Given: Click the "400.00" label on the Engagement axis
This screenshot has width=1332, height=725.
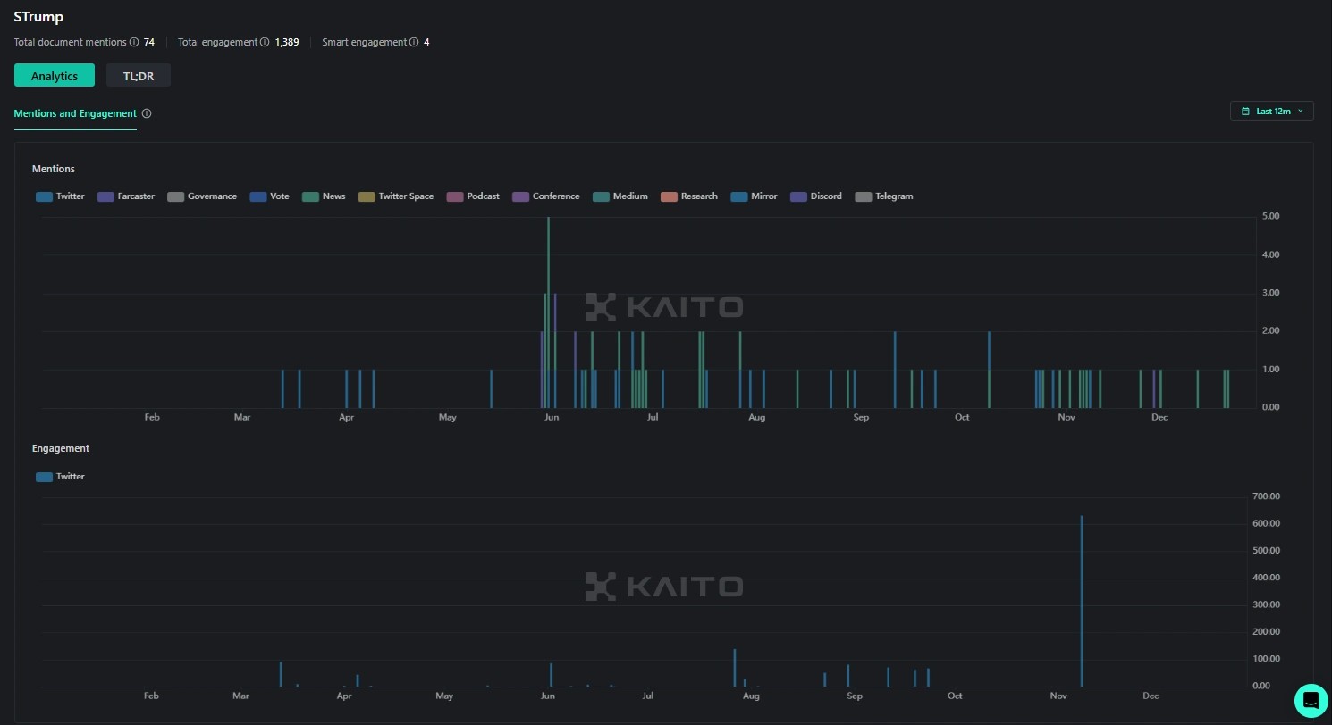Looking at the screenshot, I should 1267,578.
